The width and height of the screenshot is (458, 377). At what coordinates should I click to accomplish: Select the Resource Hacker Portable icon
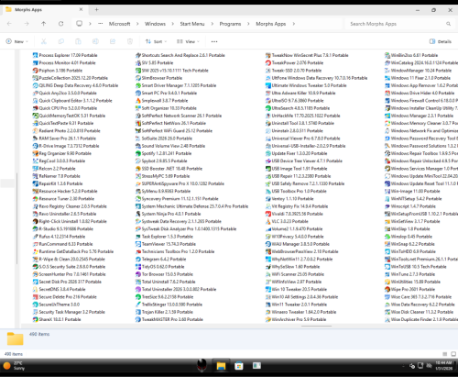(x=36, y=191)
